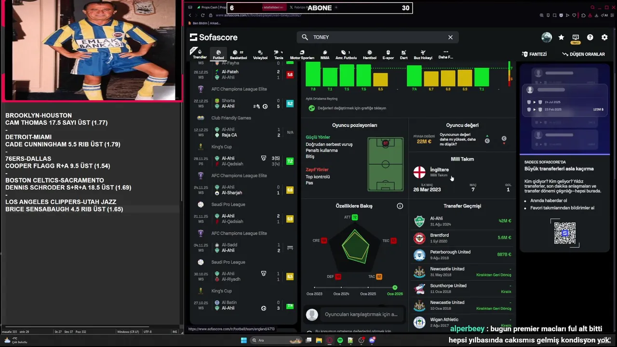The image size is (617, 347).
Task: Vote that player value is lower
Action: pos(504,140)
